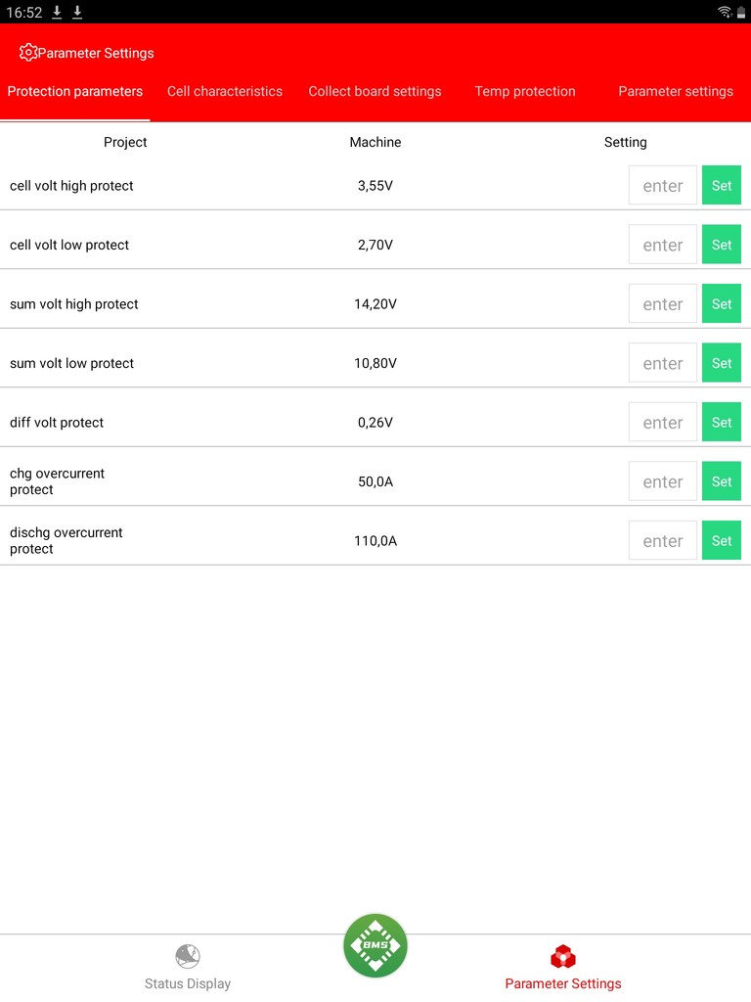751x1002 pixels.
Task: Switch to Cell characteristics tab
Action: coord(225,91)
